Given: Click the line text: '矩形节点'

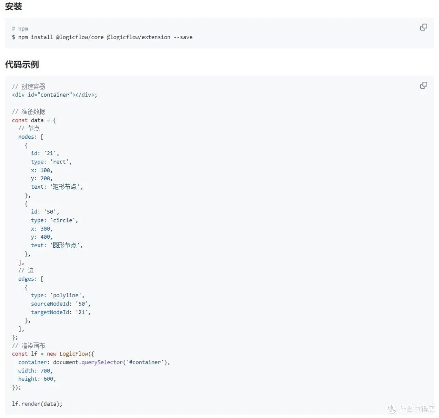Looking at the screenshot, I should click(x=57, y=187).
